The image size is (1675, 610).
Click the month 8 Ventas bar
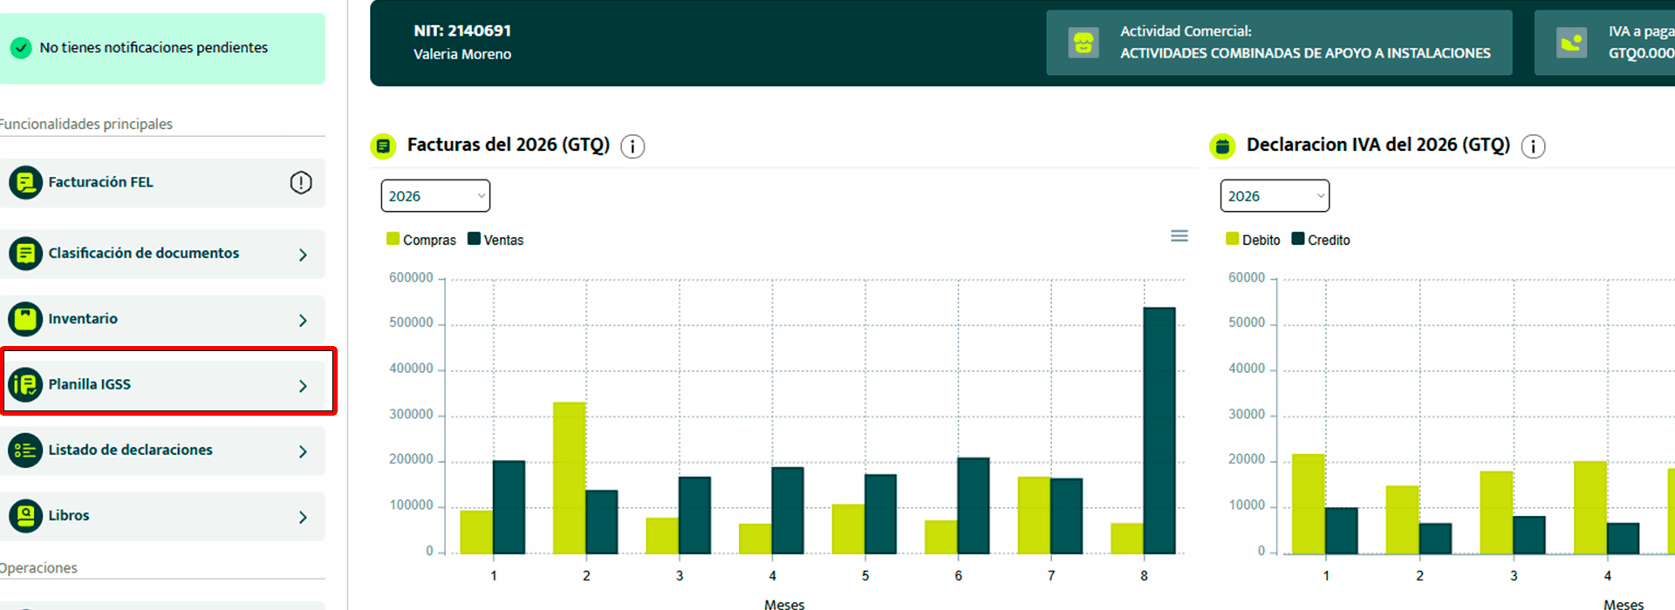pos(1159,430)
